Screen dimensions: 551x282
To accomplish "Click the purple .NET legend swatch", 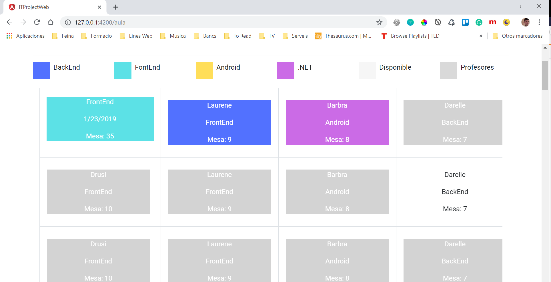I will pos(286,71).
